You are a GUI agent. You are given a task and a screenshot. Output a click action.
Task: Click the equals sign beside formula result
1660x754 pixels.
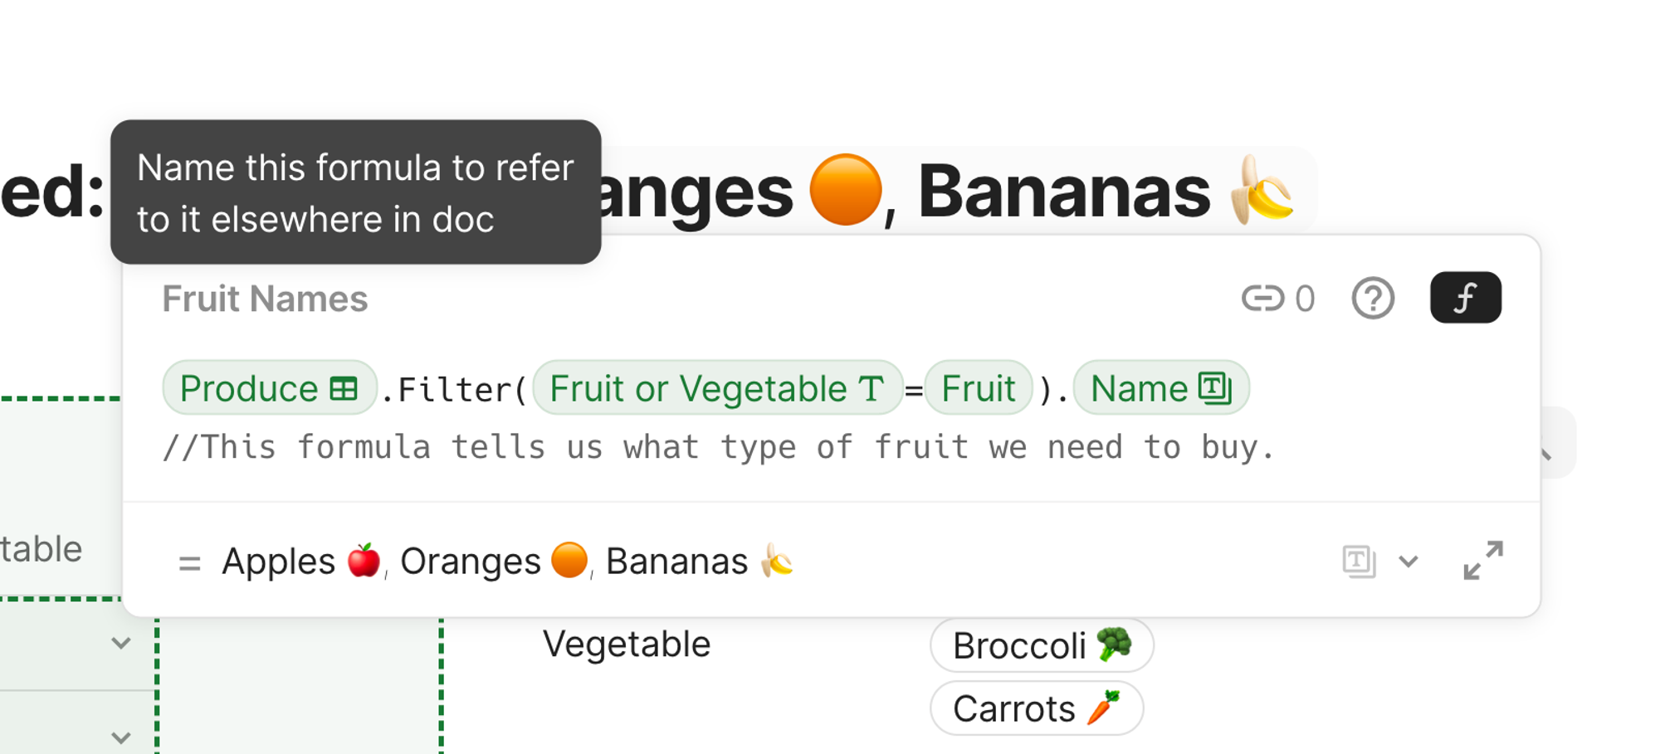189,564
